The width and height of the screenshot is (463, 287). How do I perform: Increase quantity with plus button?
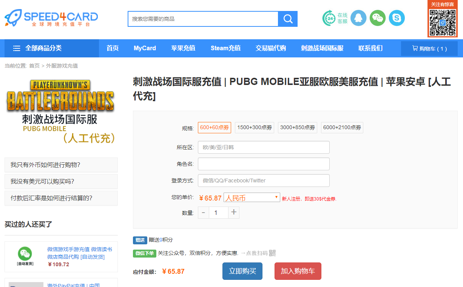tap(234, 213)
